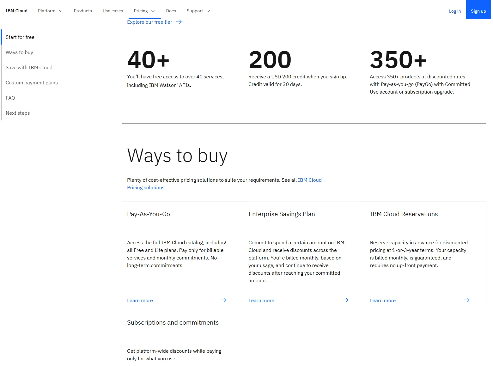Viewport: 493px width, 366px height.
Task: Open the IBM Cloud Pricing solutions link
Action: click(x=224, y=184)
